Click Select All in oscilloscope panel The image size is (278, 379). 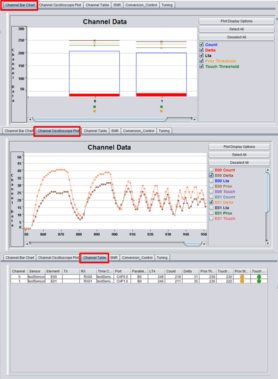239,155
